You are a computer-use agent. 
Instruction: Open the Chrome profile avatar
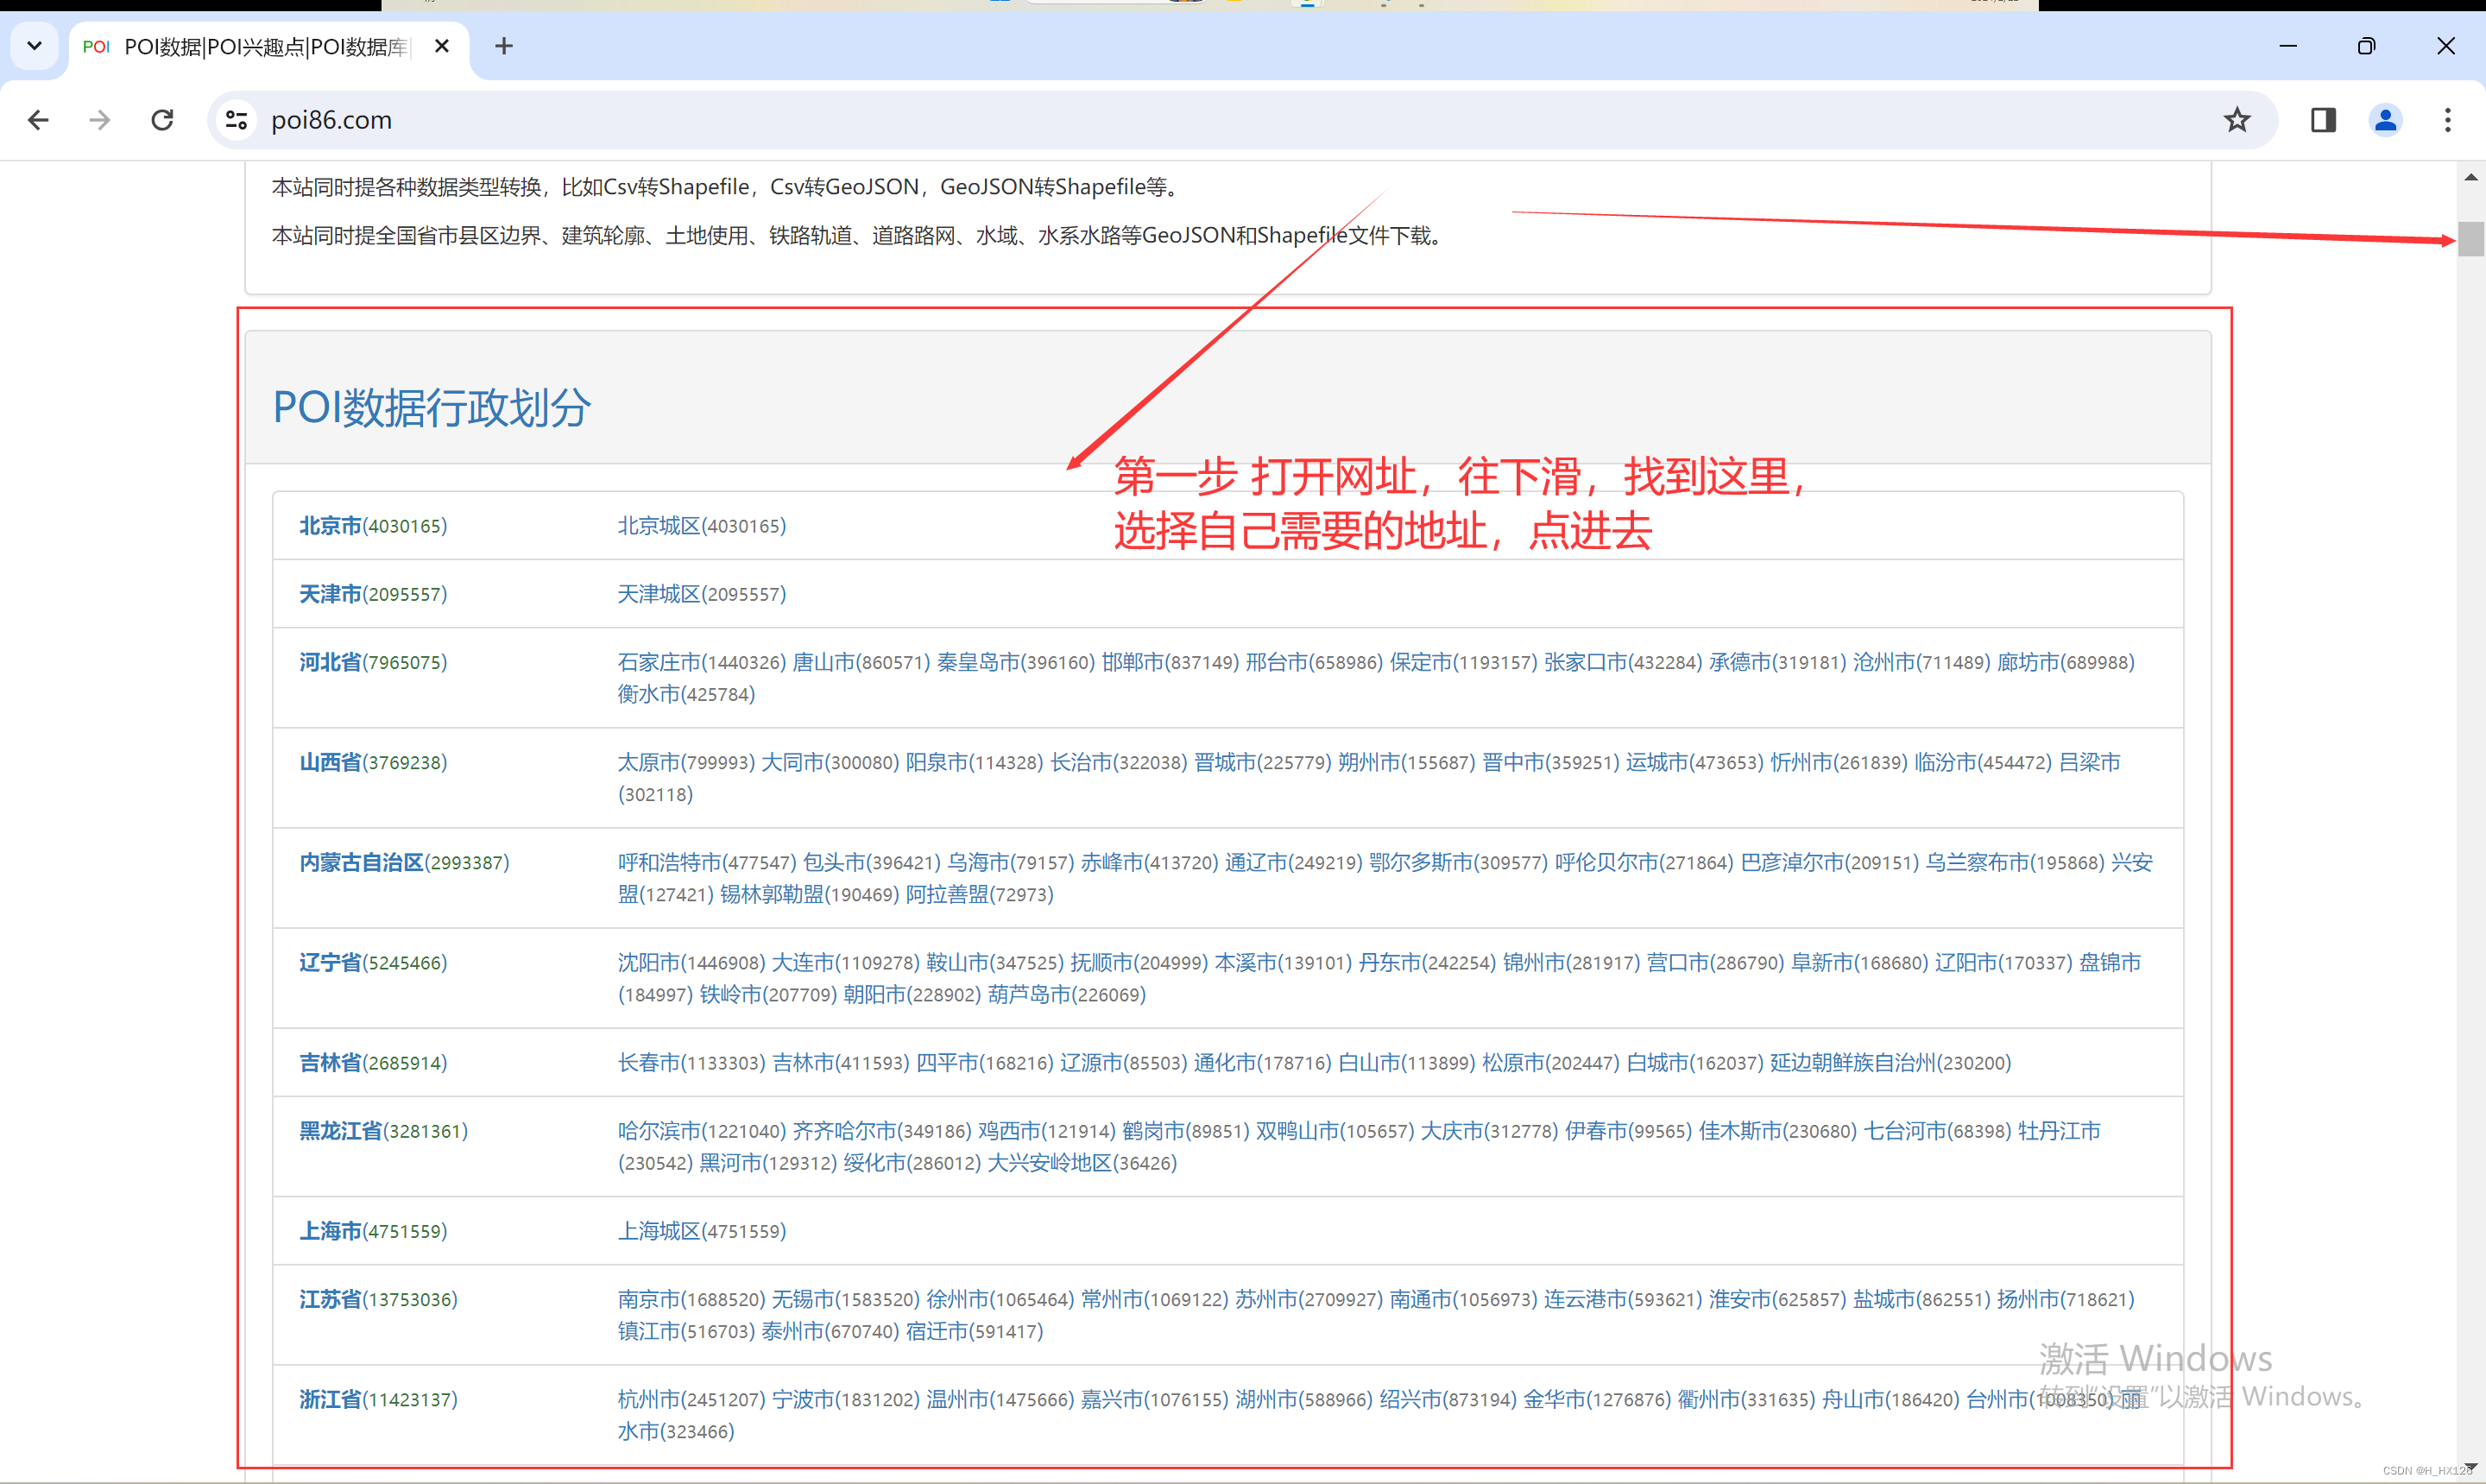click(2385, 120)
